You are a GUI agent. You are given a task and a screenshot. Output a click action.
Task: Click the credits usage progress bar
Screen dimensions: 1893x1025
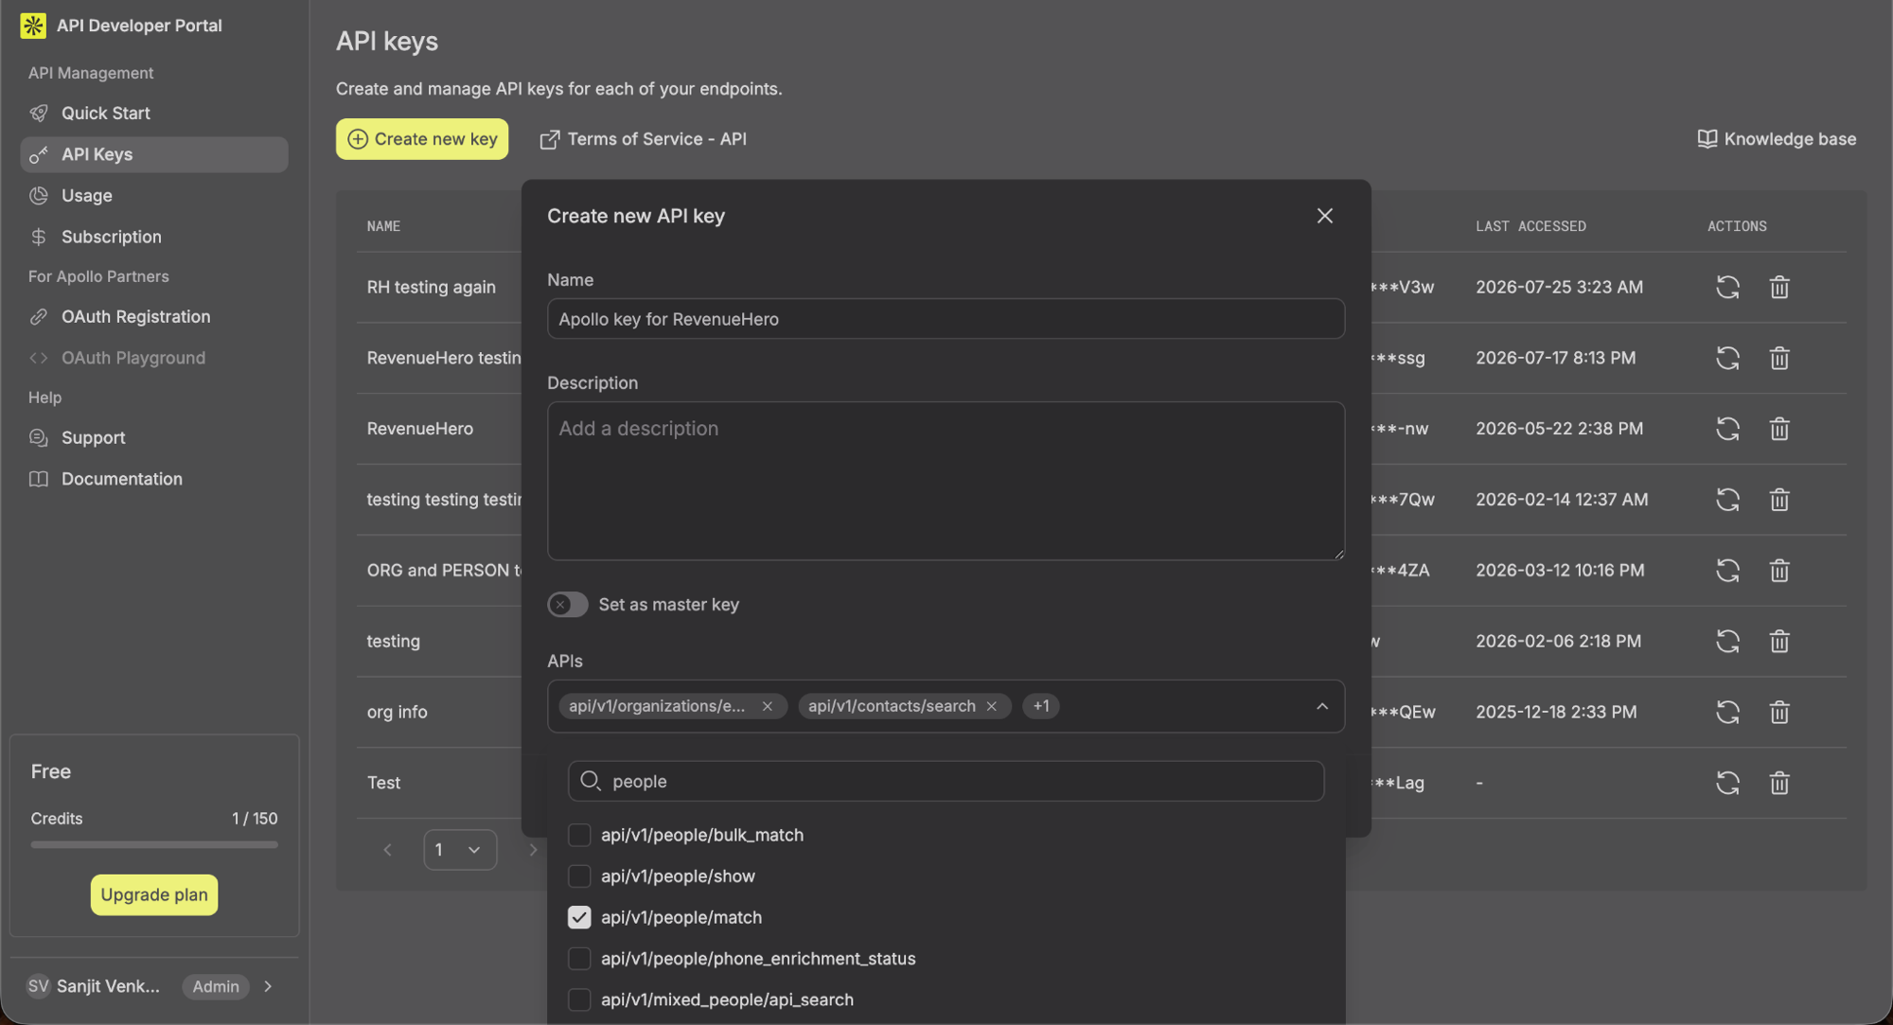154,844
